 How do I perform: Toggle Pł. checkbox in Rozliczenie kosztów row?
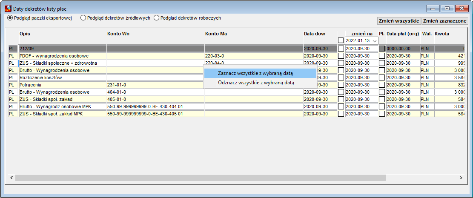point(382,77)
